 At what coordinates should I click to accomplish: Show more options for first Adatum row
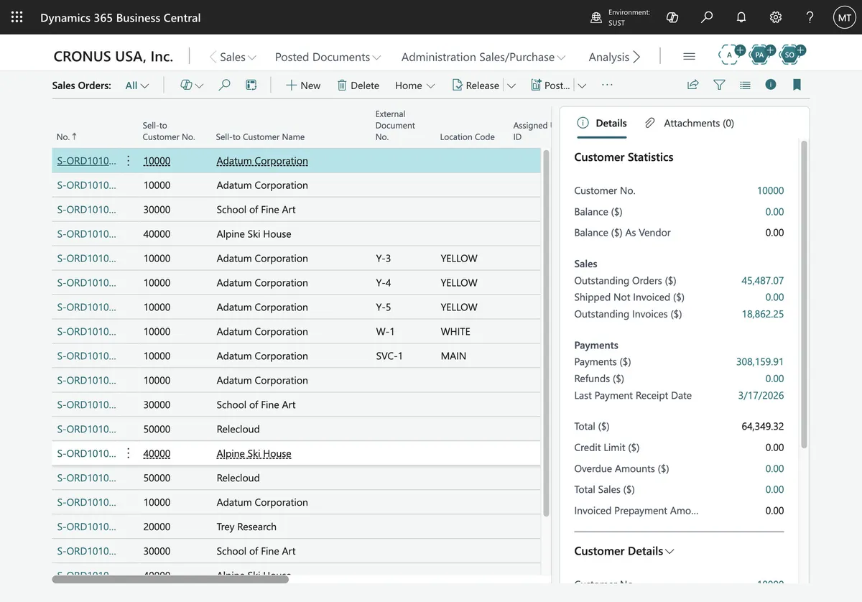point(129,161)
